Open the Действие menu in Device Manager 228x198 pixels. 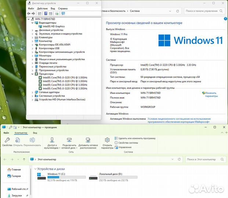(42, 8)
